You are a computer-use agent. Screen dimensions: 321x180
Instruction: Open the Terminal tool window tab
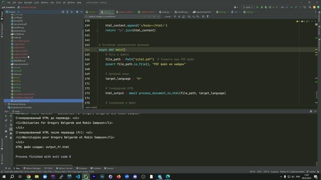[x=96, y=168]
